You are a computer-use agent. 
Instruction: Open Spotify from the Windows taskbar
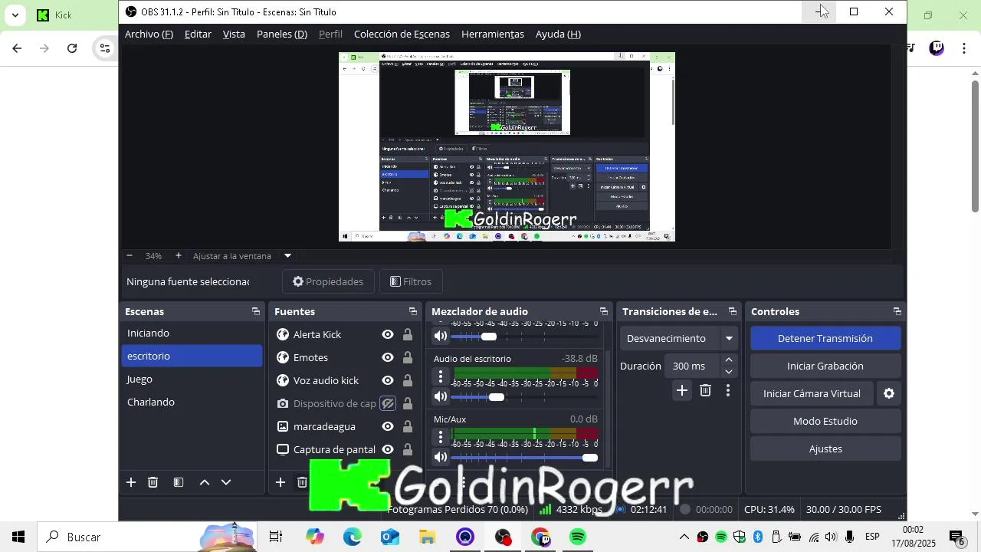pos(578,537)
